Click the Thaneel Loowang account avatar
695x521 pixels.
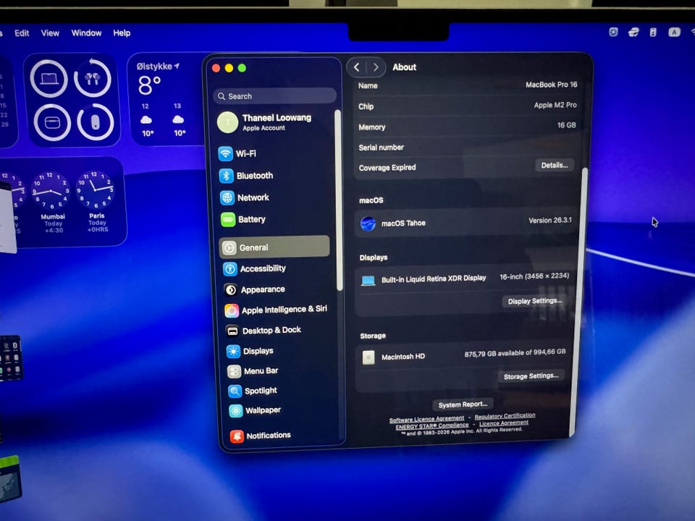click(228, 122)
